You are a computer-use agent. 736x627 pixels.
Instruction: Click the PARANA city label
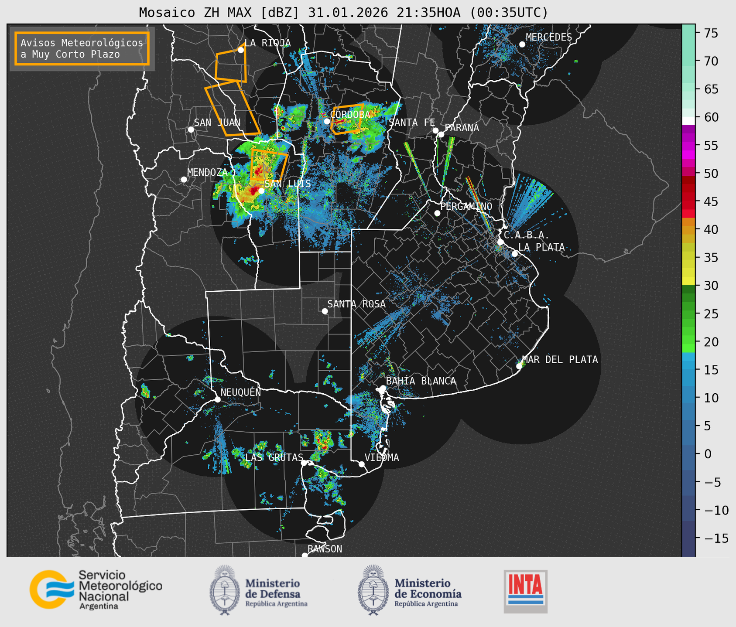[462, 128]
